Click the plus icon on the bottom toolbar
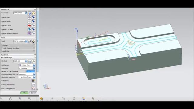This screenshot has height=109, width=194. click(52, 98)
